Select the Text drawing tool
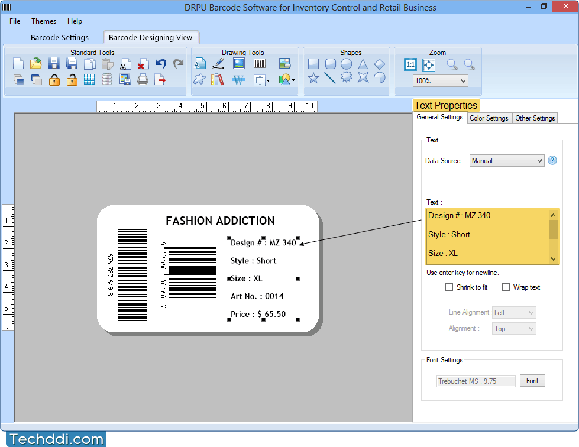Image resolution: width=579 pixels, height=447 pixels. click(x=200, y=63)
